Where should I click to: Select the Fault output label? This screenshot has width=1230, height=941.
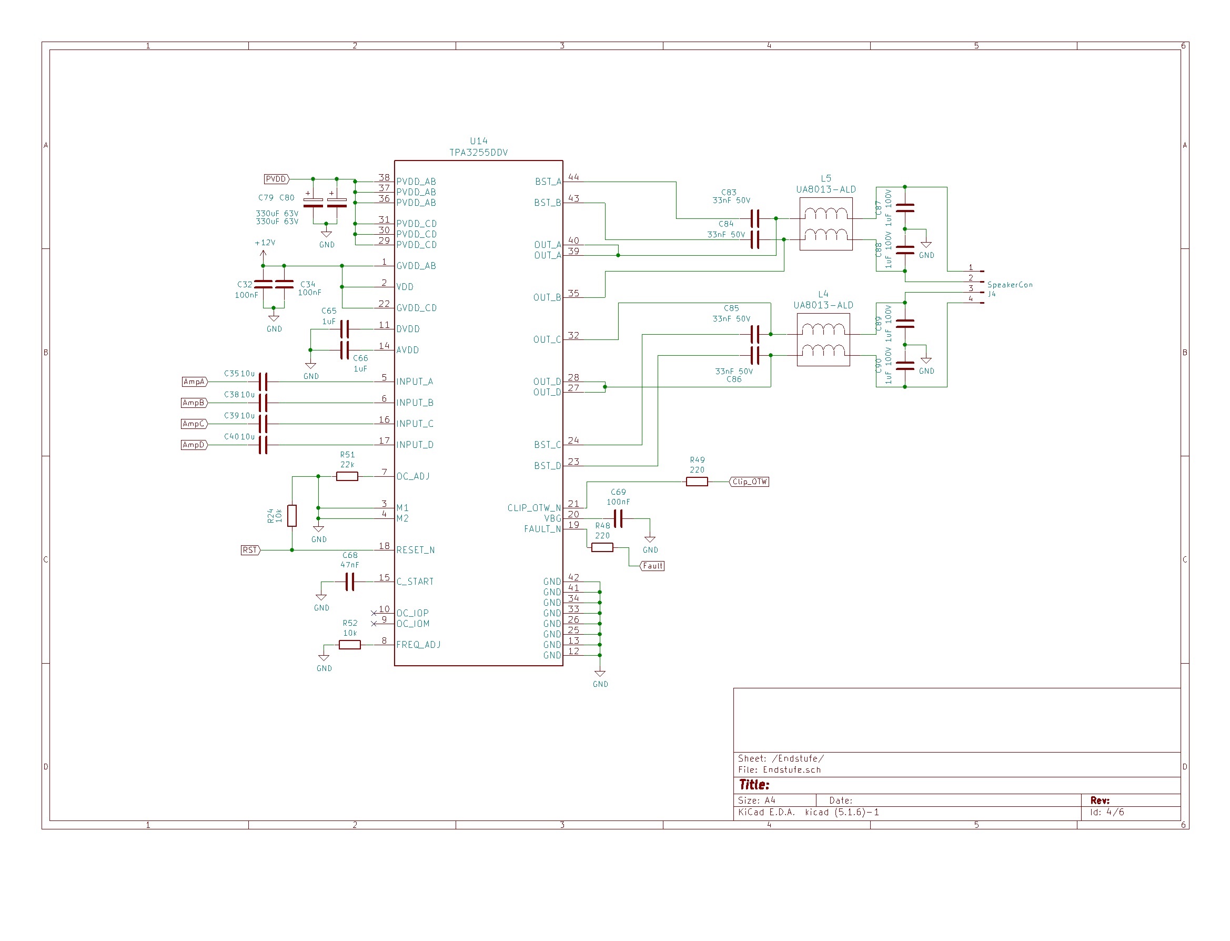coord(652,566)
